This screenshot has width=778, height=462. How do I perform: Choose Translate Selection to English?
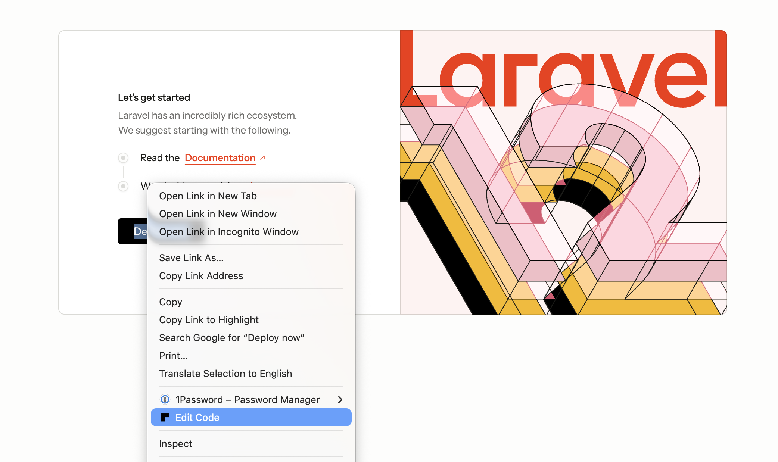(225, 374)
